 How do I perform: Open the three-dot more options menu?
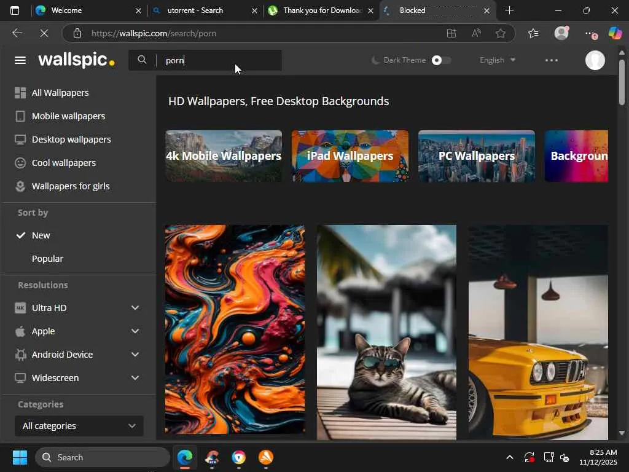click(x=551, y=60)
